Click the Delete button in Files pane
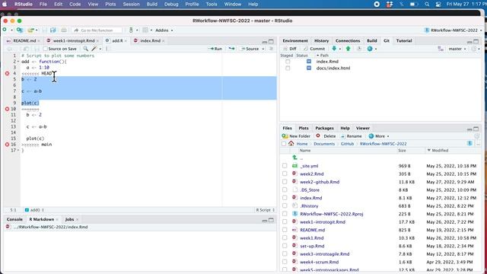The width and height of the screenshot is (487, 274). [326, 136]
